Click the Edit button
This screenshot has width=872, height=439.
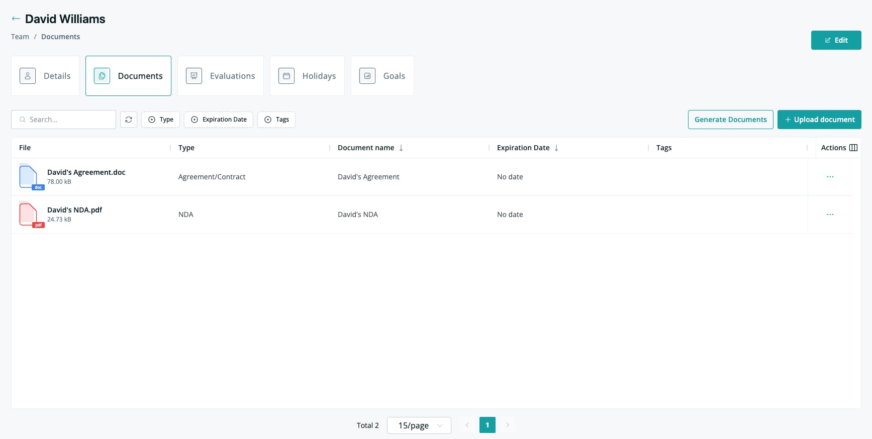836,40
